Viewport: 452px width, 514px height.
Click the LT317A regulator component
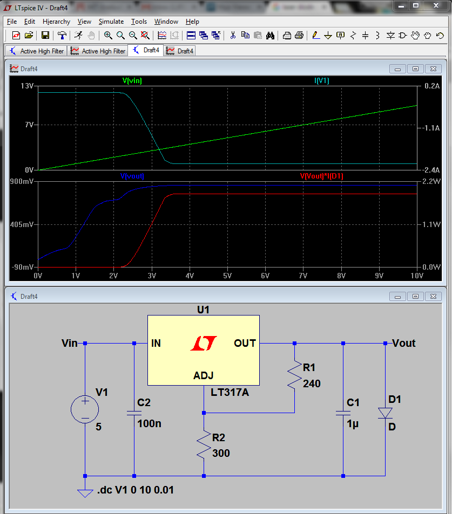pos(204,350)
